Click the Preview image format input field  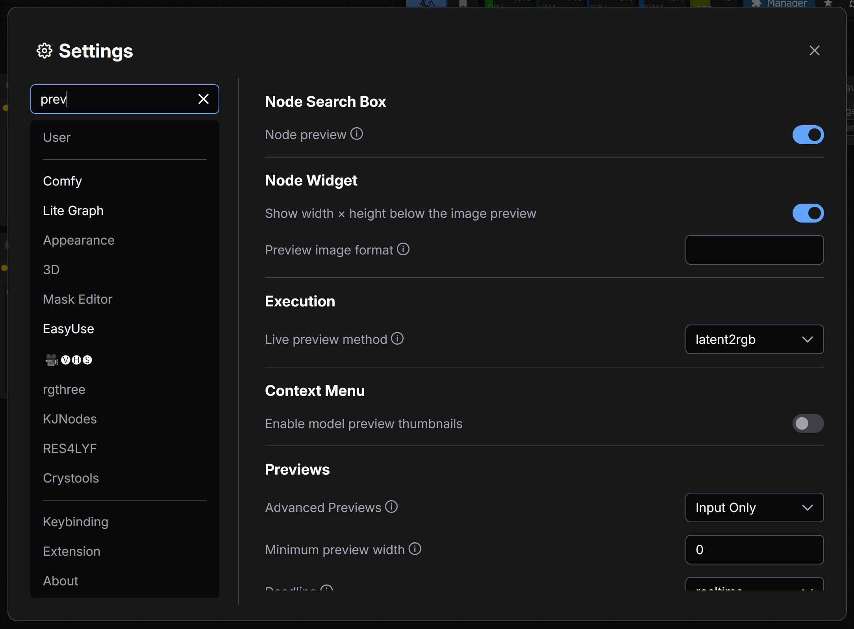[x=754, y=250]
